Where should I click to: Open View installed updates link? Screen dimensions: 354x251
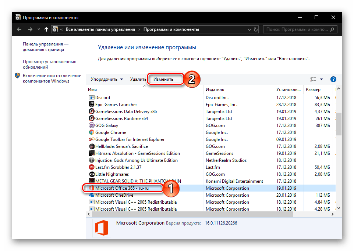click(x=49, y=64)
